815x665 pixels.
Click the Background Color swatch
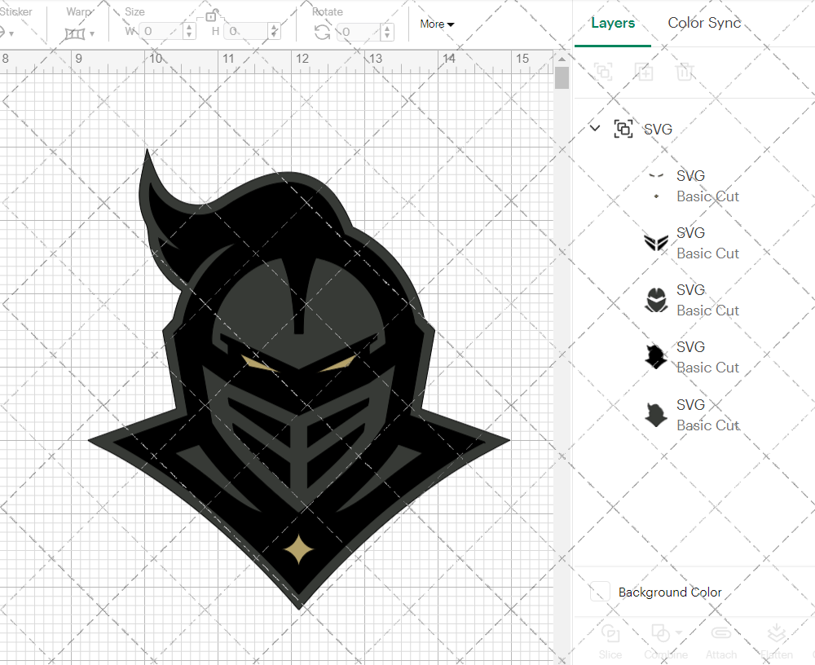tap(600, 592)
